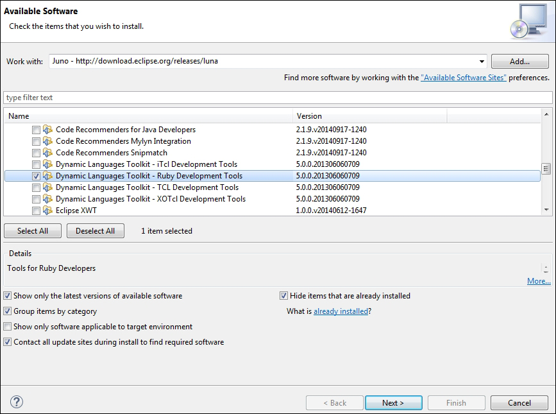Viewport: 556px width, 414px height.
Task: Click the Eclipse XWT feature icon
Action: (x=47, y=211)
